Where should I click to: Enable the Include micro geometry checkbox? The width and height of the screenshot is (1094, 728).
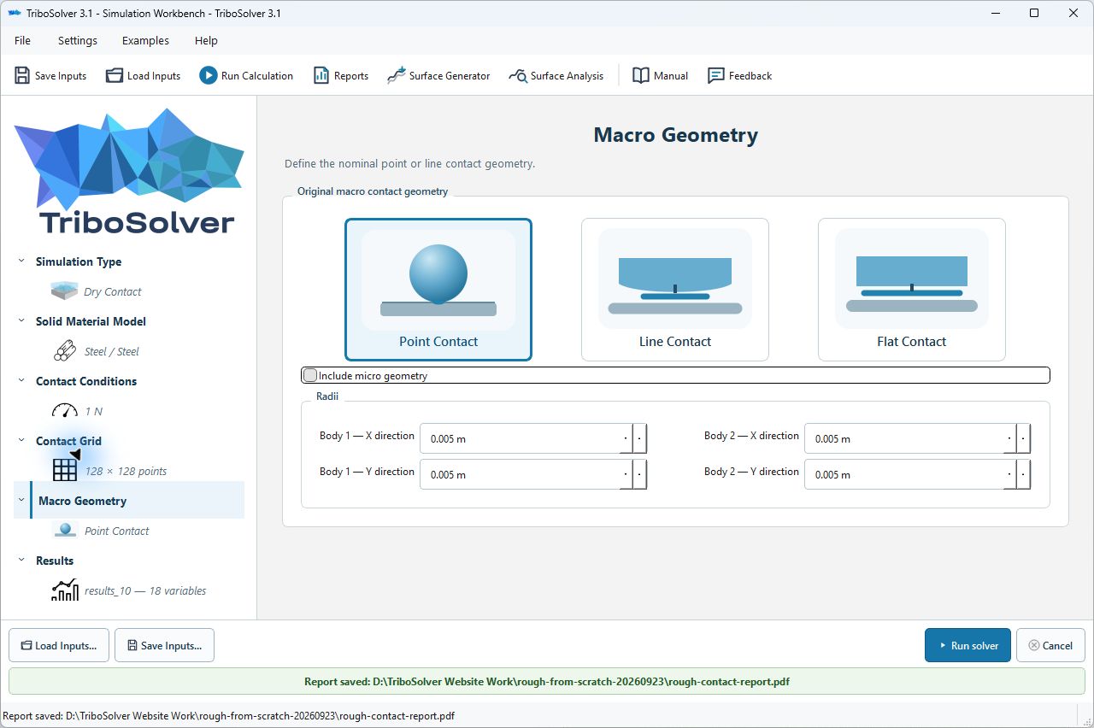310,376
